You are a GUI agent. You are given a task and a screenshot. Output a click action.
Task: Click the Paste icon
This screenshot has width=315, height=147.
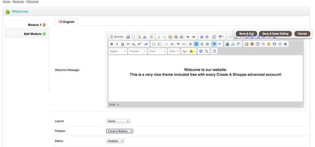(x=170, y=37)
